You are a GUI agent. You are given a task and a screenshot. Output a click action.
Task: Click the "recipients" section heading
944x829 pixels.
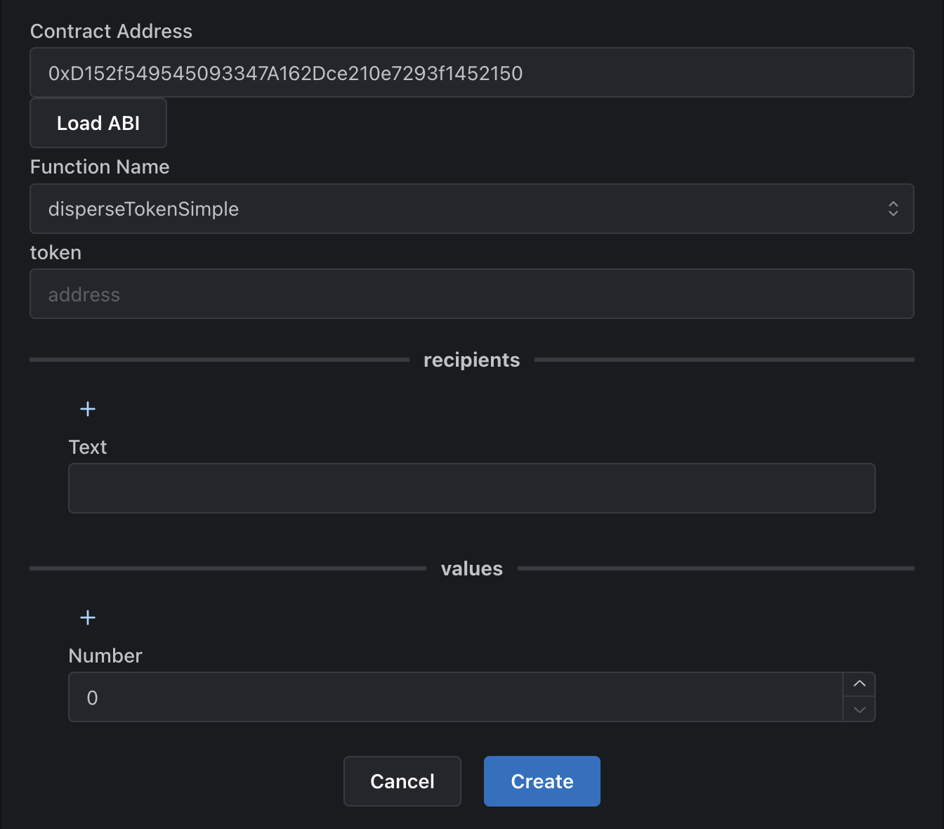tap(471, 360)
